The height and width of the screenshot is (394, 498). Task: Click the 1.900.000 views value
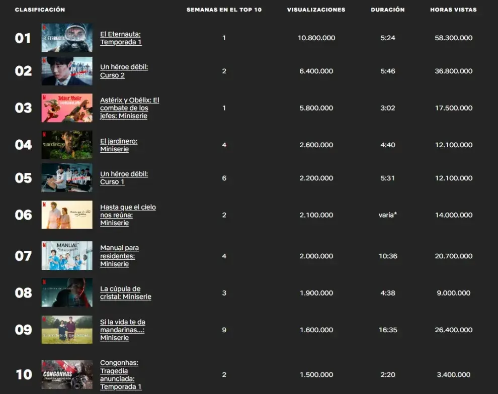[316, 293]
